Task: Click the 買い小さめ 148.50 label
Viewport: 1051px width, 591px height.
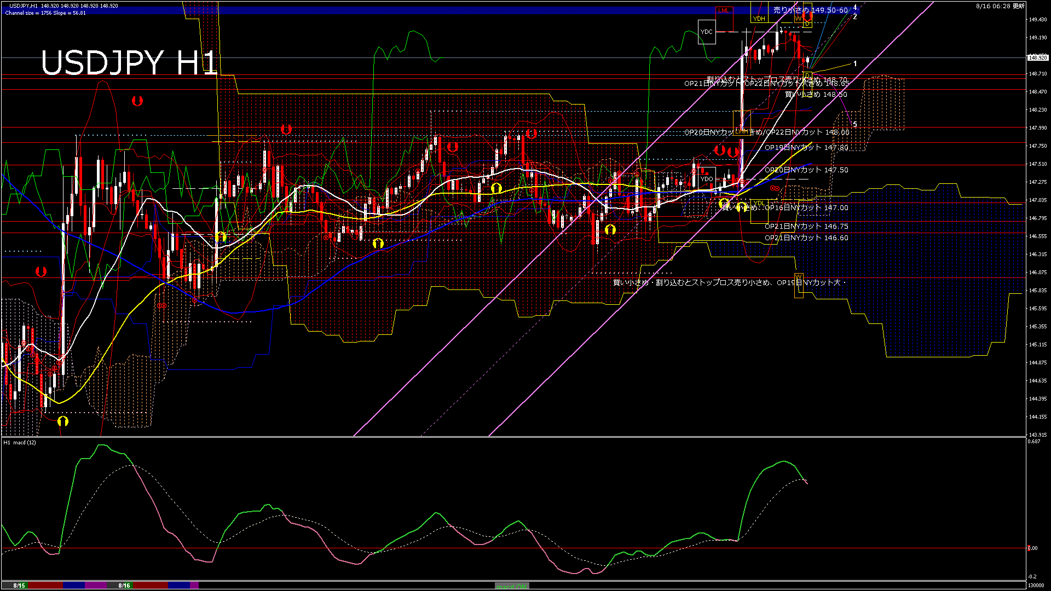Action: pos(816,95)
